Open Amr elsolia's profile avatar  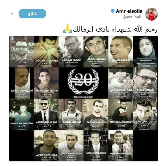point(151,14)
